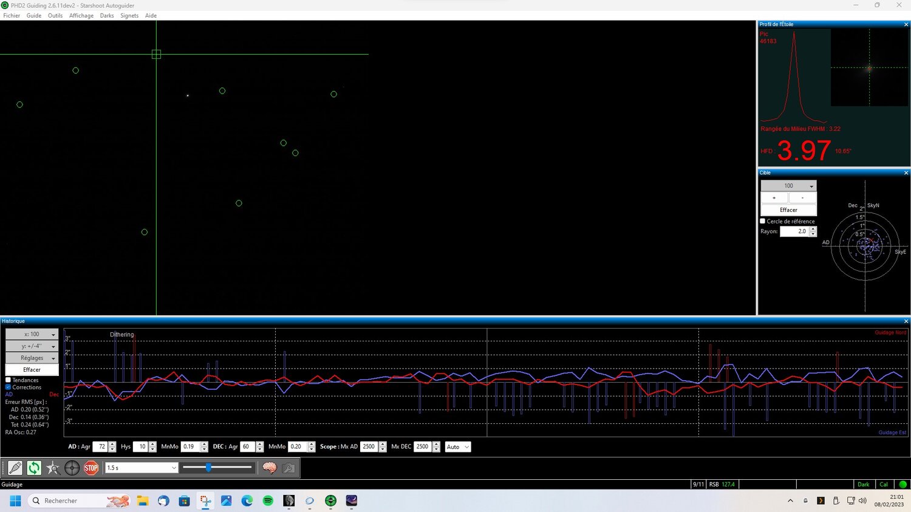Click the volume icon in system tray

click(863, 500)
